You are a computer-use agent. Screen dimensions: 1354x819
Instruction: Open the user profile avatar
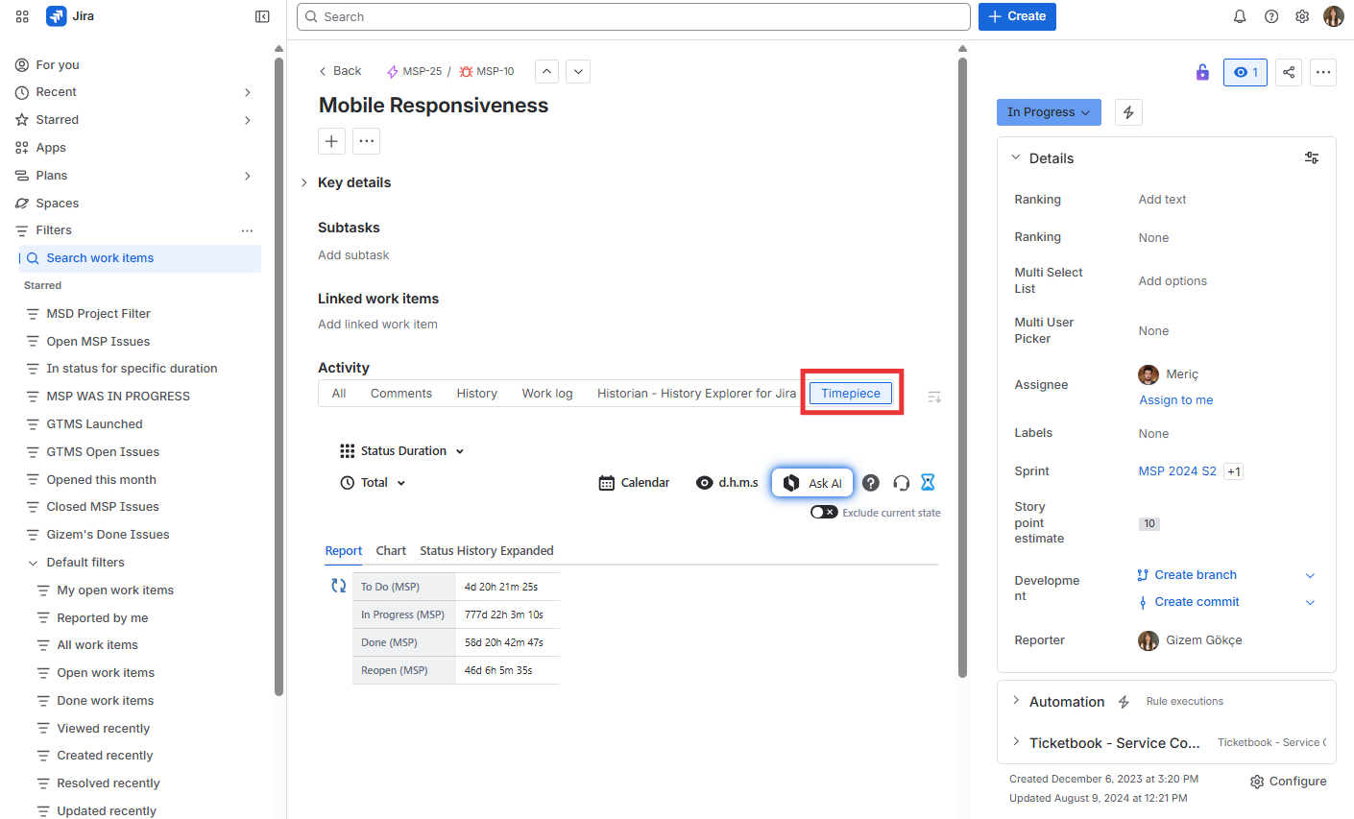tap(1334, 16)
